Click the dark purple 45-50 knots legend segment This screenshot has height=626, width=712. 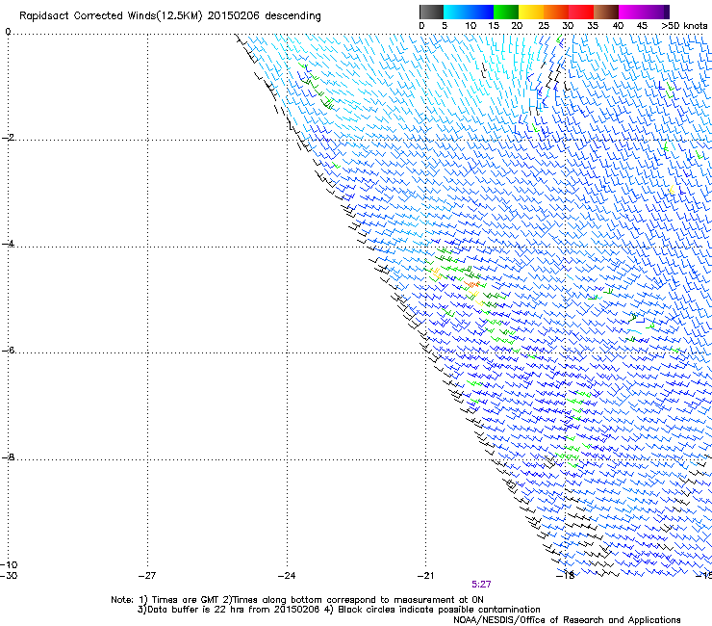click(656, 12)
